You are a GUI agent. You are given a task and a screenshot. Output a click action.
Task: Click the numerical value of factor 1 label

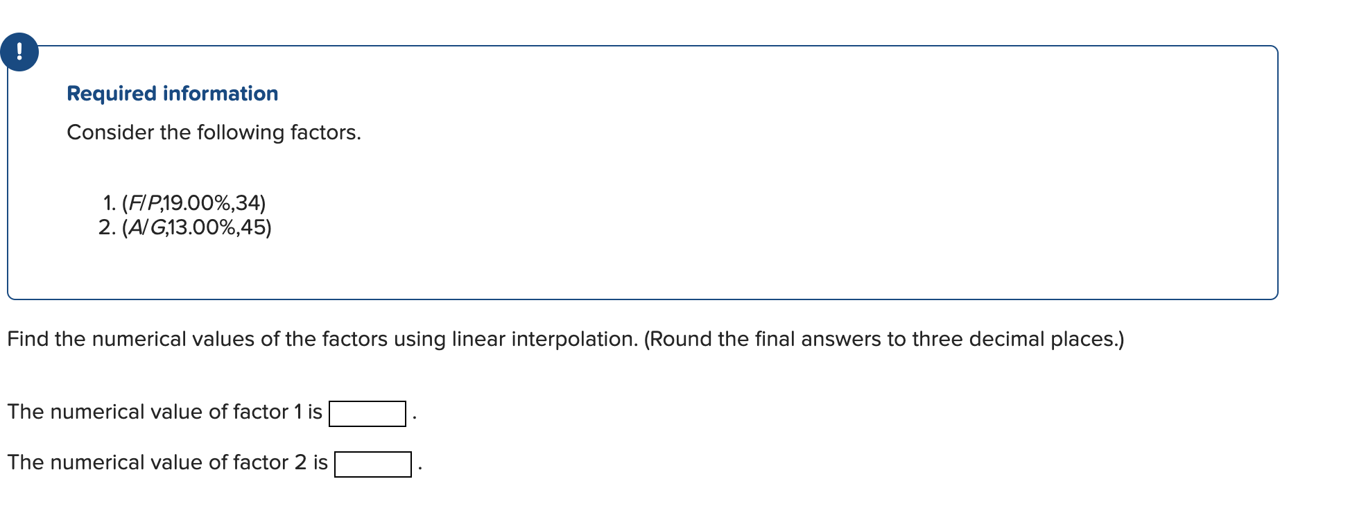pos(163,412)
